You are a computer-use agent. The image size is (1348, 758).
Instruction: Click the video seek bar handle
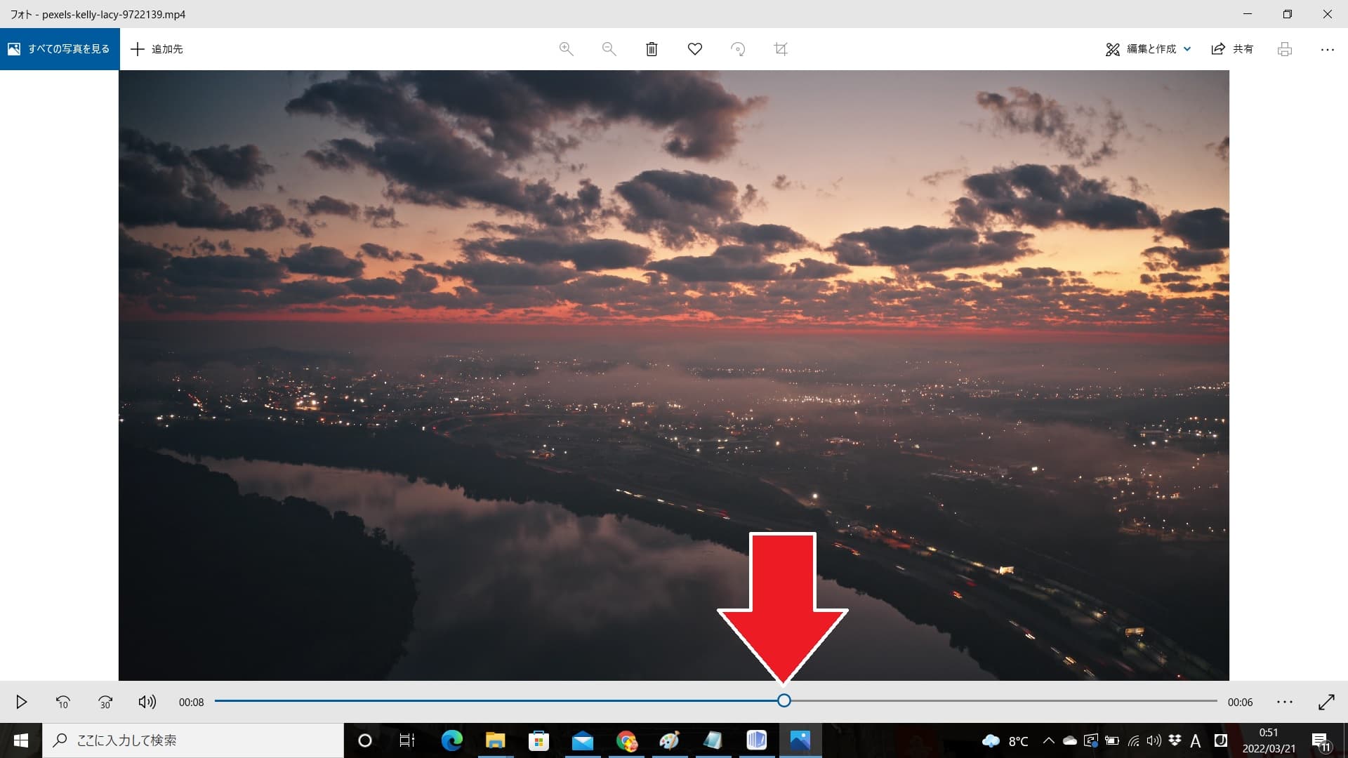784,700
